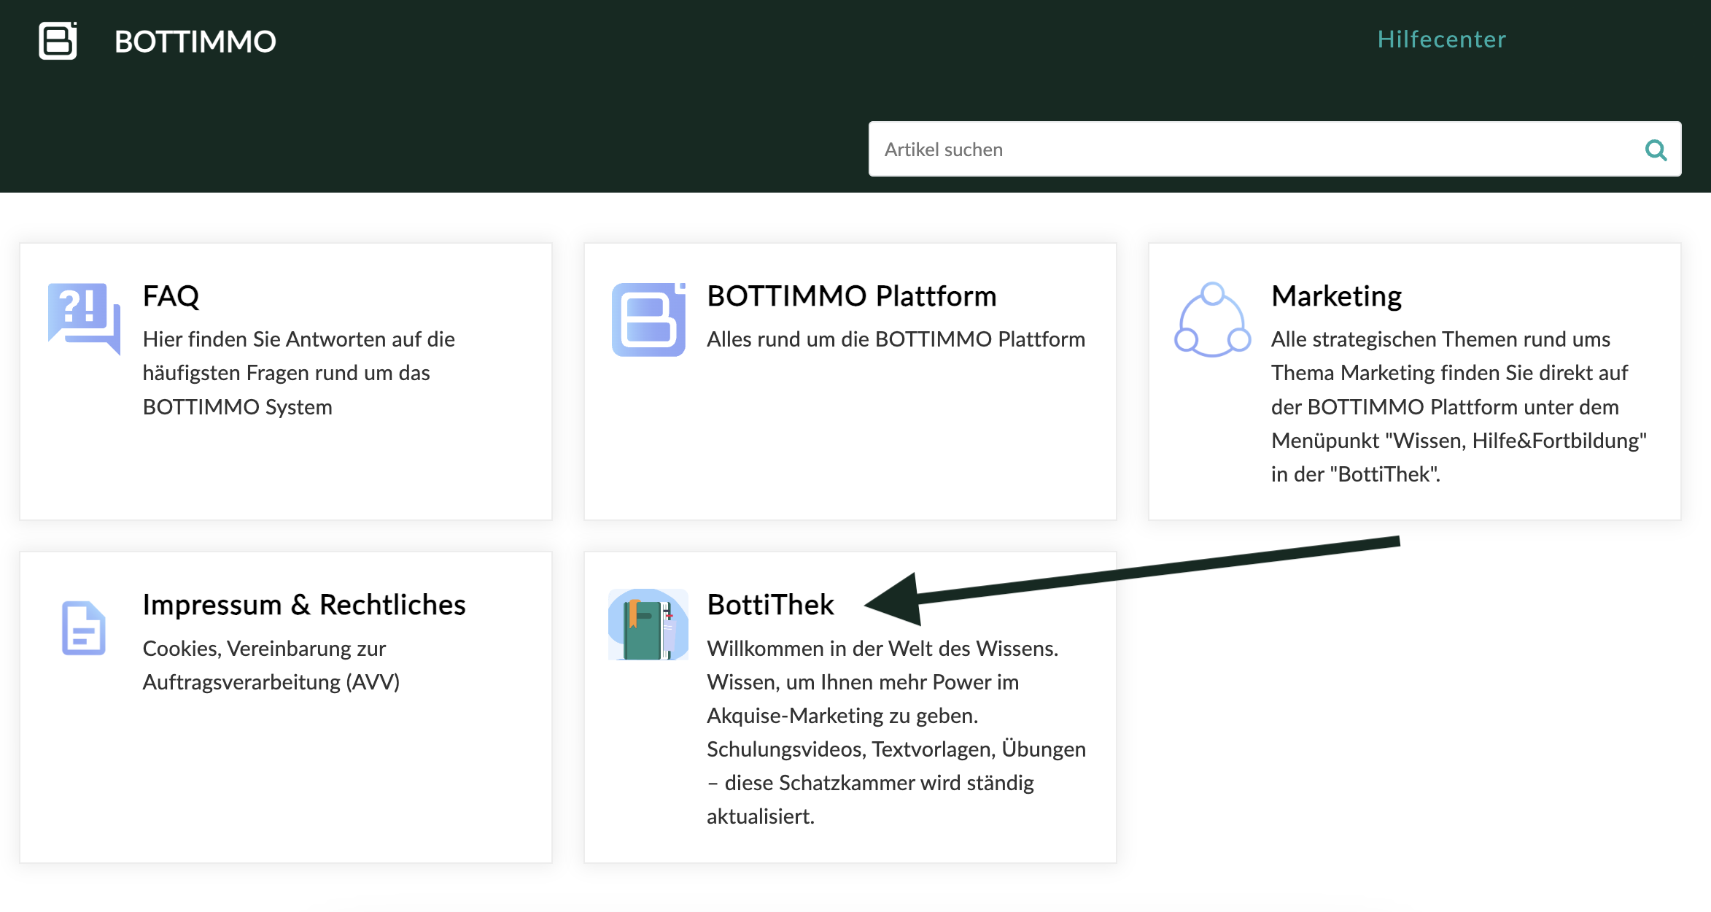Click the FAQ description about häufigsten Fragen
Screen dimensions: 1711x912
(298, 373)
